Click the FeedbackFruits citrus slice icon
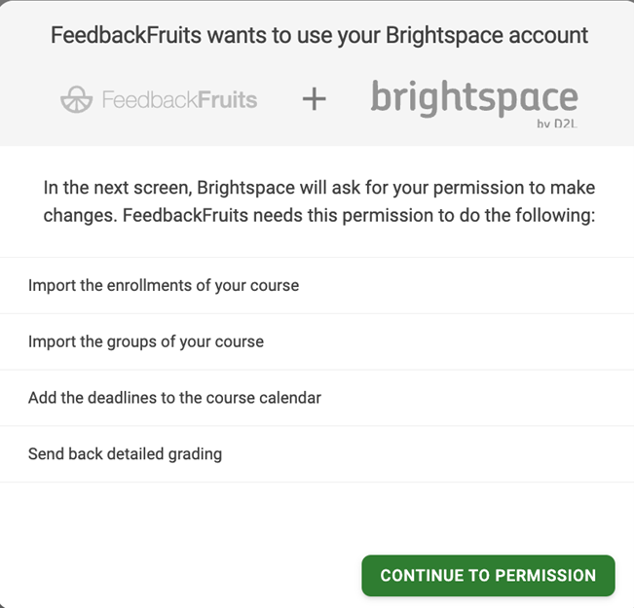The height and width of the screenshot is (608, 634). [x=76, y=99]
